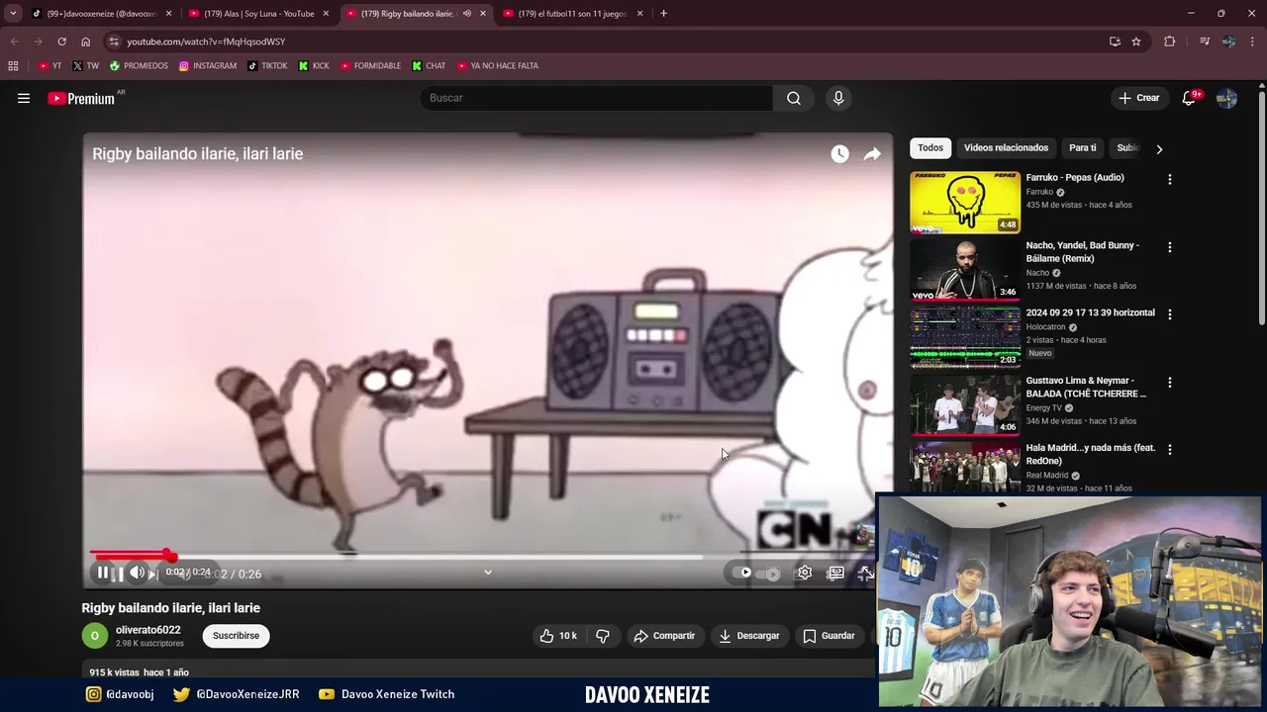Open the Chrome three-dot menu
Image resolution: width=1267 pixels, height=712 pixels.
[x=1253, y=42]
